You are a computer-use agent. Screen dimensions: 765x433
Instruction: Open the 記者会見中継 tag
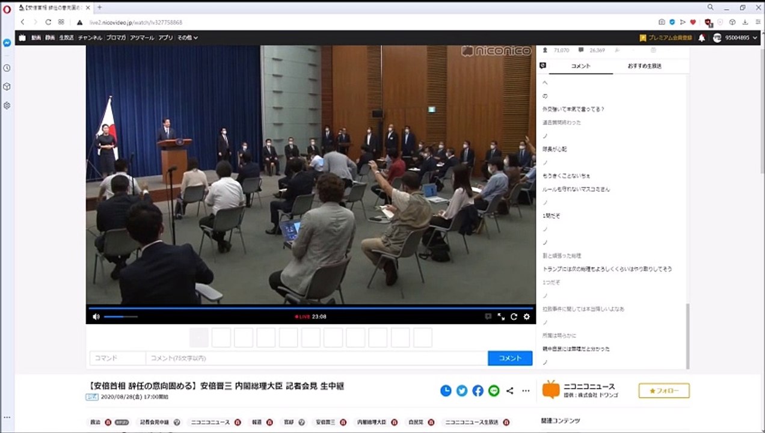pos(155,422)
